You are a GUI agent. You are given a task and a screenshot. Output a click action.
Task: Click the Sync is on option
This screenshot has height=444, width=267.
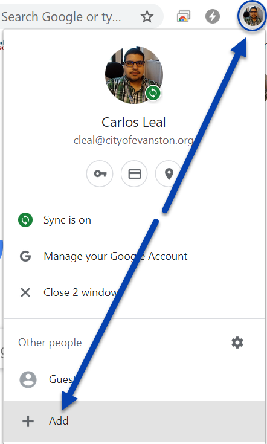tap(134, 220)
